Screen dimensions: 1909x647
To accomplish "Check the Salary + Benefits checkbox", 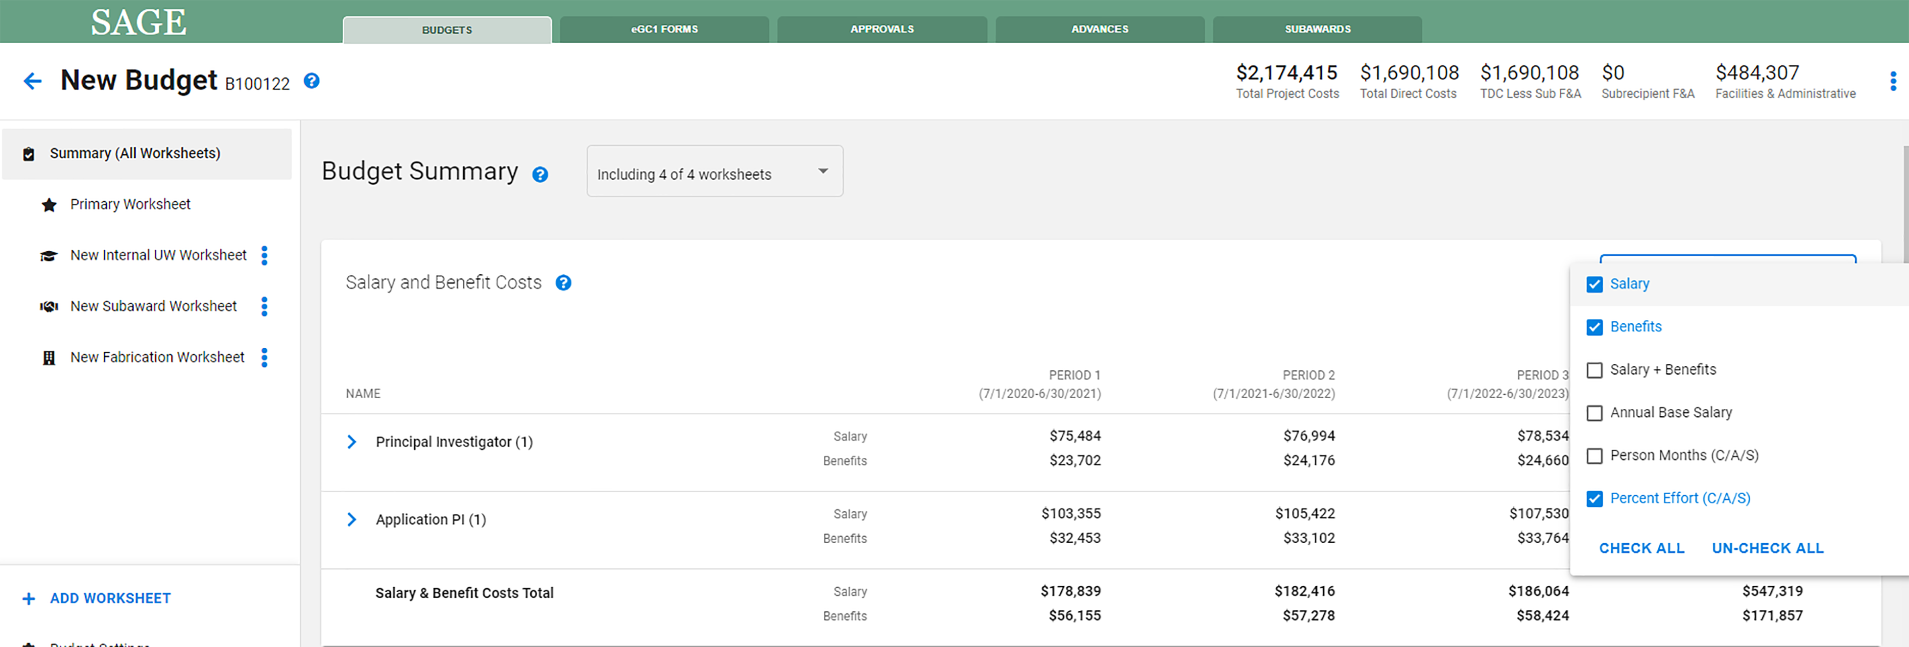I will (x=1595, y=371).
